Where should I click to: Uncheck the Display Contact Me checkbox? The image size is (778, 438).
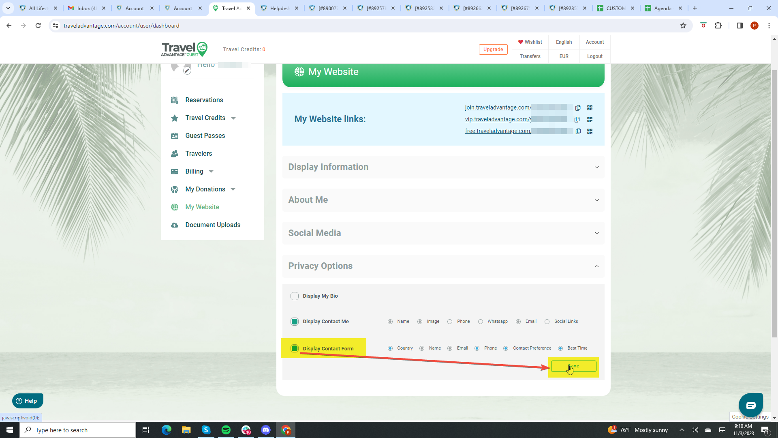click(295, 322)
